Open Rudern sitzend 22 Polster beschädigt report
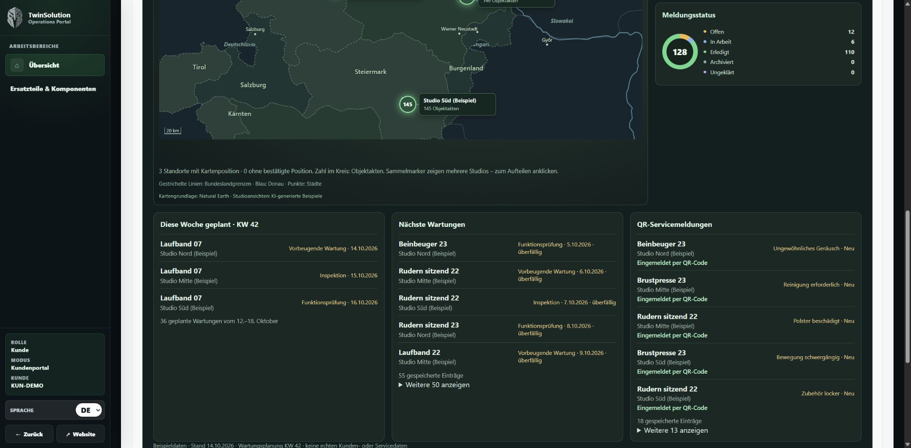 coord(746,325)
